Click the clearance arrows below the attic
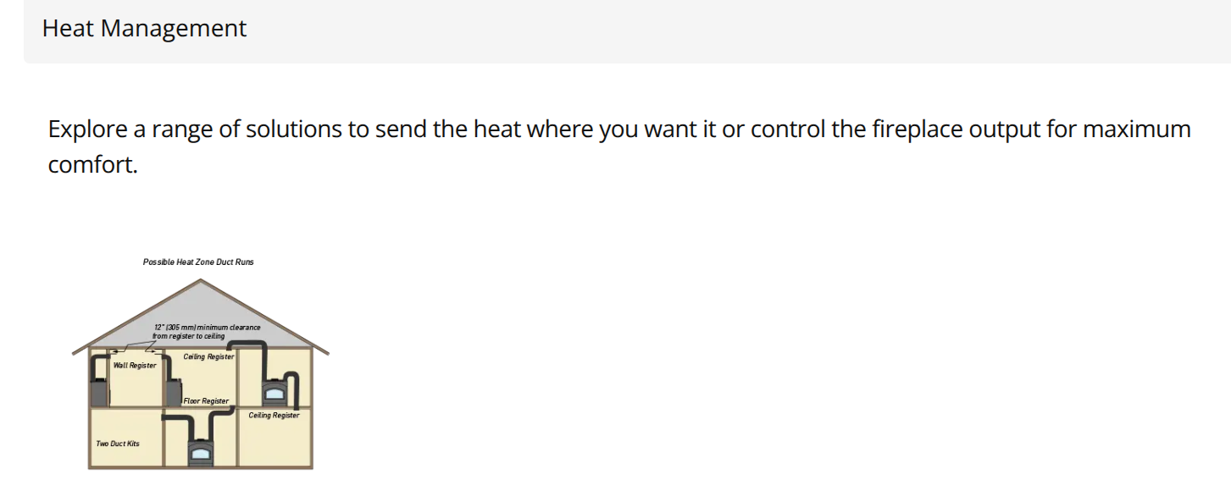This screenshot has width=1231, height=480. click(x=131, y=349)
